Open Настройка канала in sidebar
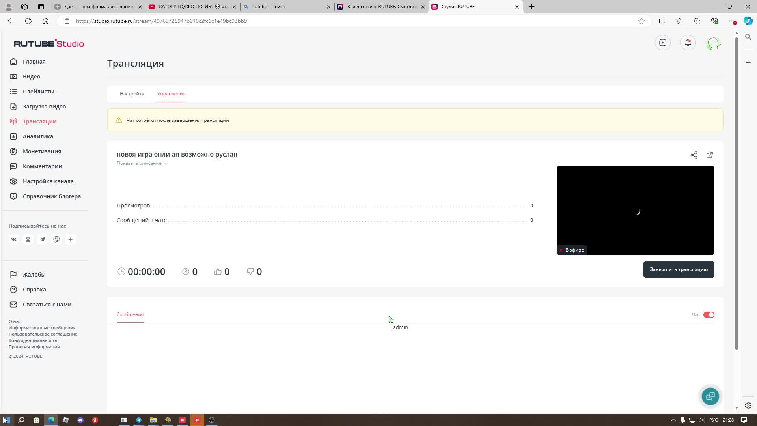Screen dimensions: 757x426 click(x=48, y=181)
